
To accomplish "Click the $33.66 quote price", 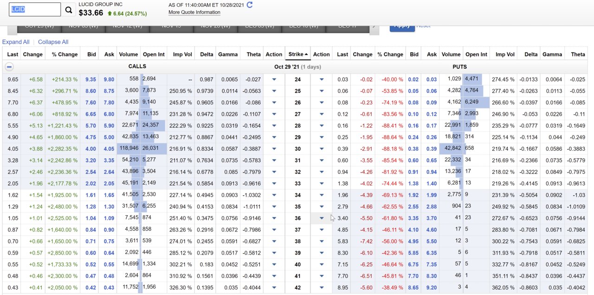I will 91,13.
